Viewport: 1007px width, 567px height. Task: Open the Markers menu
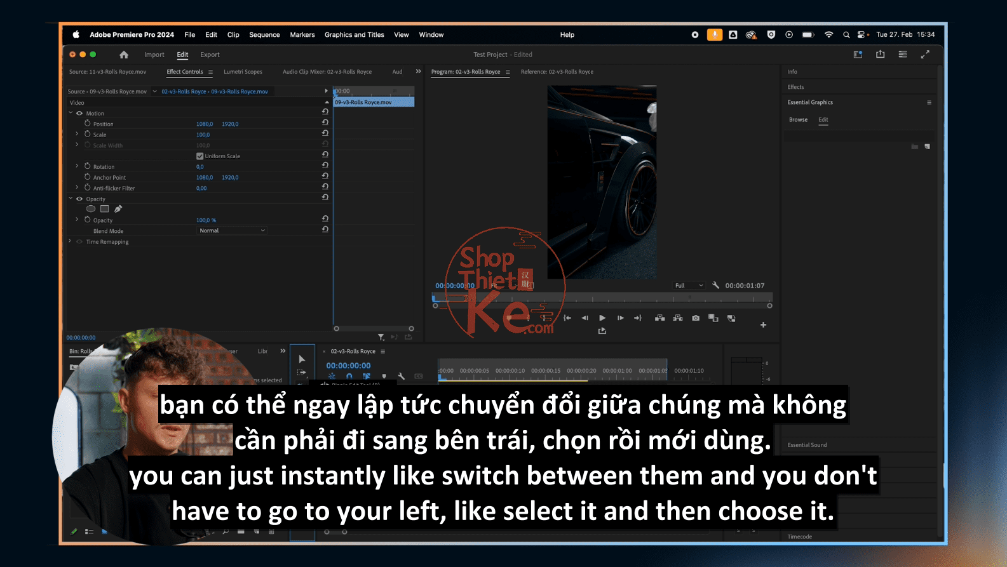(302, 35)
